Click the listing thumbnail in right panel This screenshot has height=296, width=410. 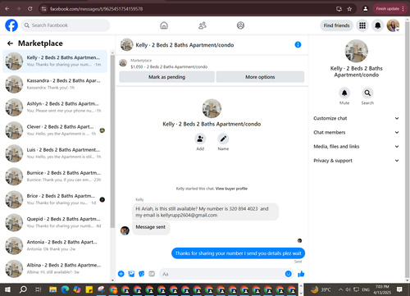coord(357,51)
